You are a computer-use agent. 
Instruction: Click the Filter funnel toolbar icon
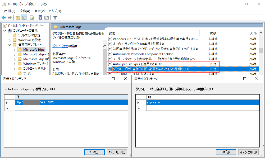click(x=55, y=17)
